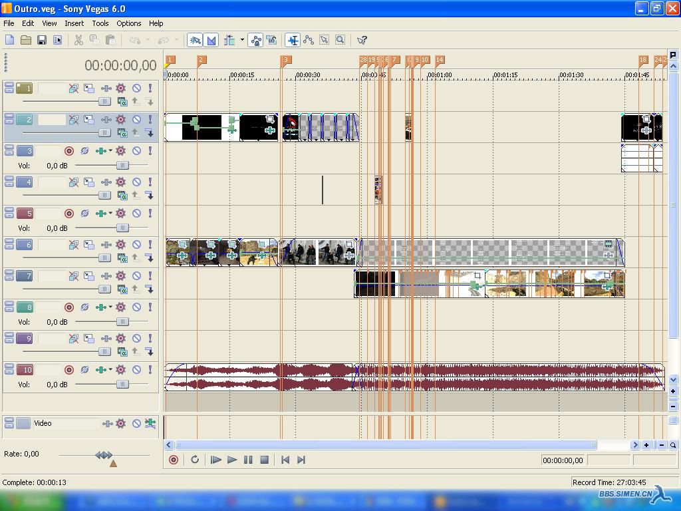This screenshot has width=681, height=511.
Task: Toggle Lock Envelopes to Events button
Action: 256,41
